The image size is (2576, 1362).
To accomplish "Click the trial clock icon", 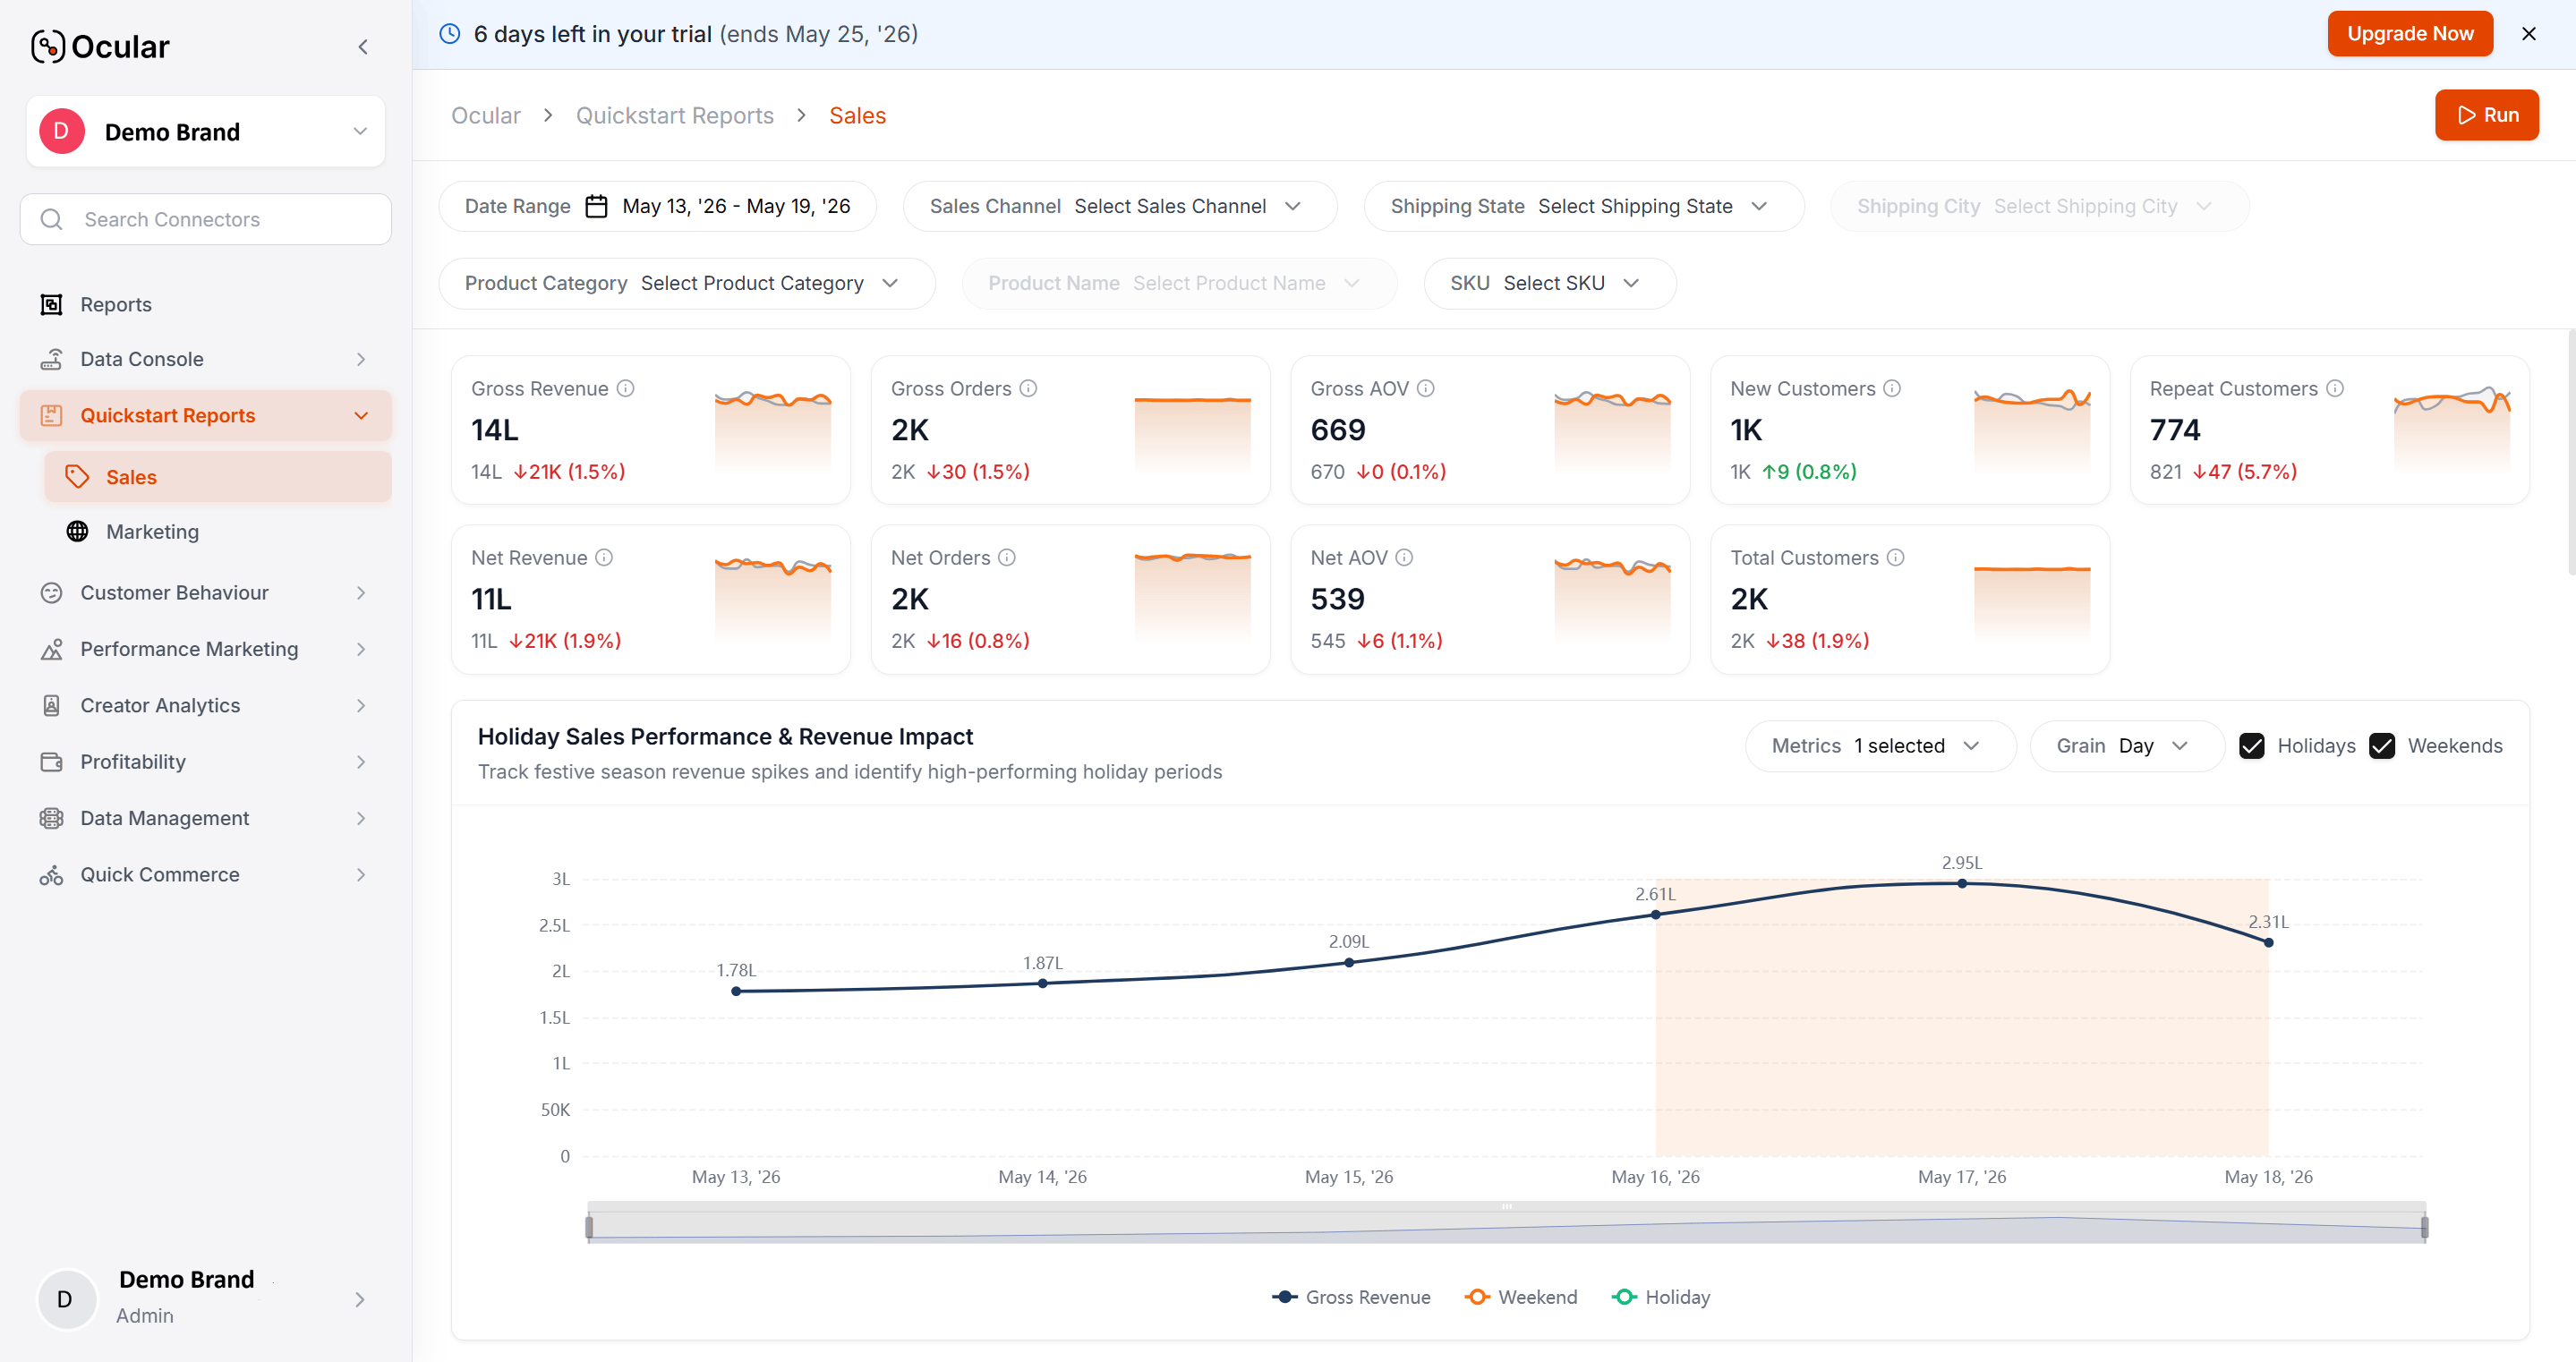I will [x=450, y=33].
